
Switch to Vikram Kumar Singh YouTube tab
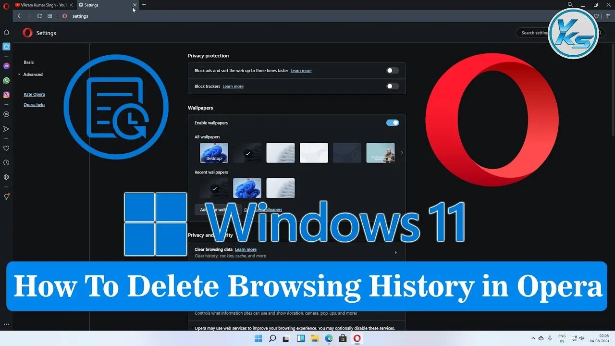click(43, 5)
